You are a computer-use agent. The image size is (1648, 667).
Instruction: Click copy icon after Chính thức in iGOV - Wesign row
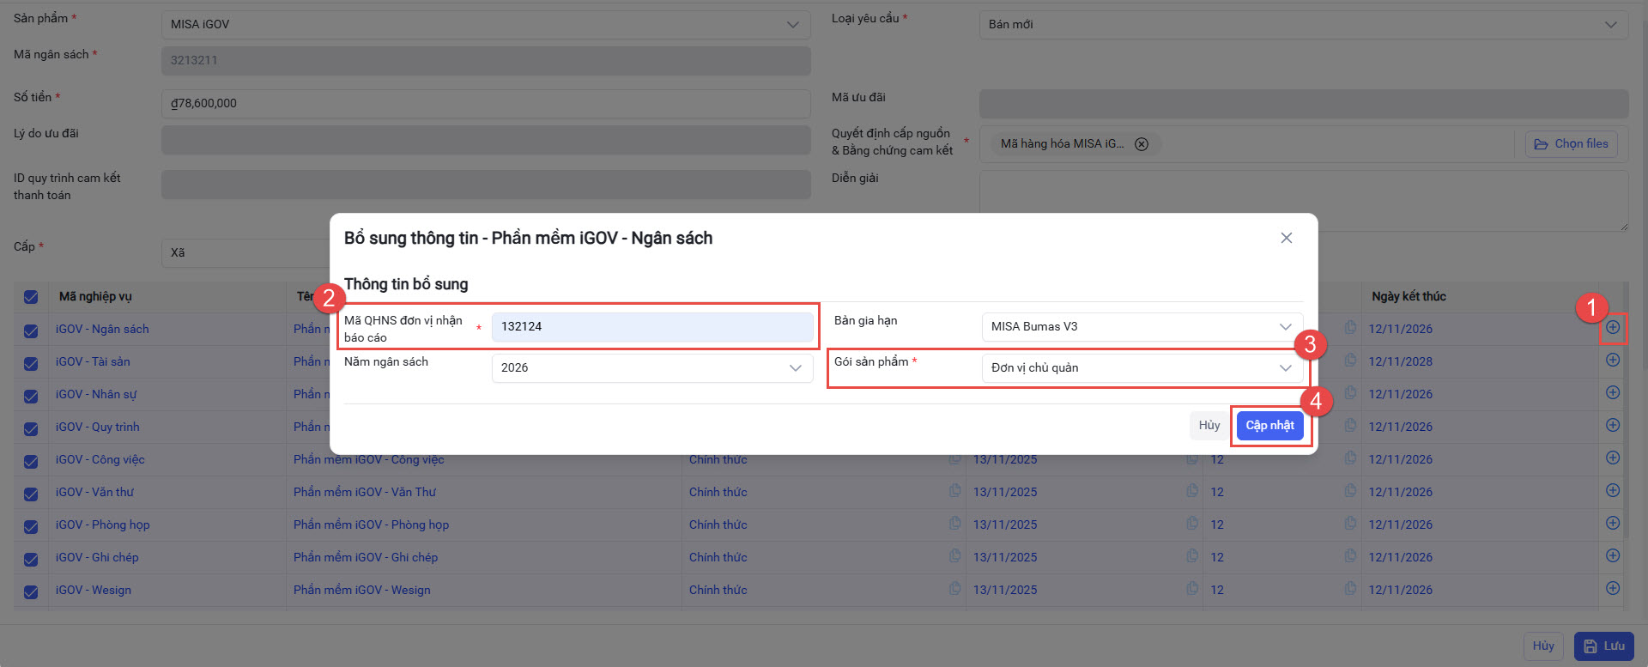[954, 588]
